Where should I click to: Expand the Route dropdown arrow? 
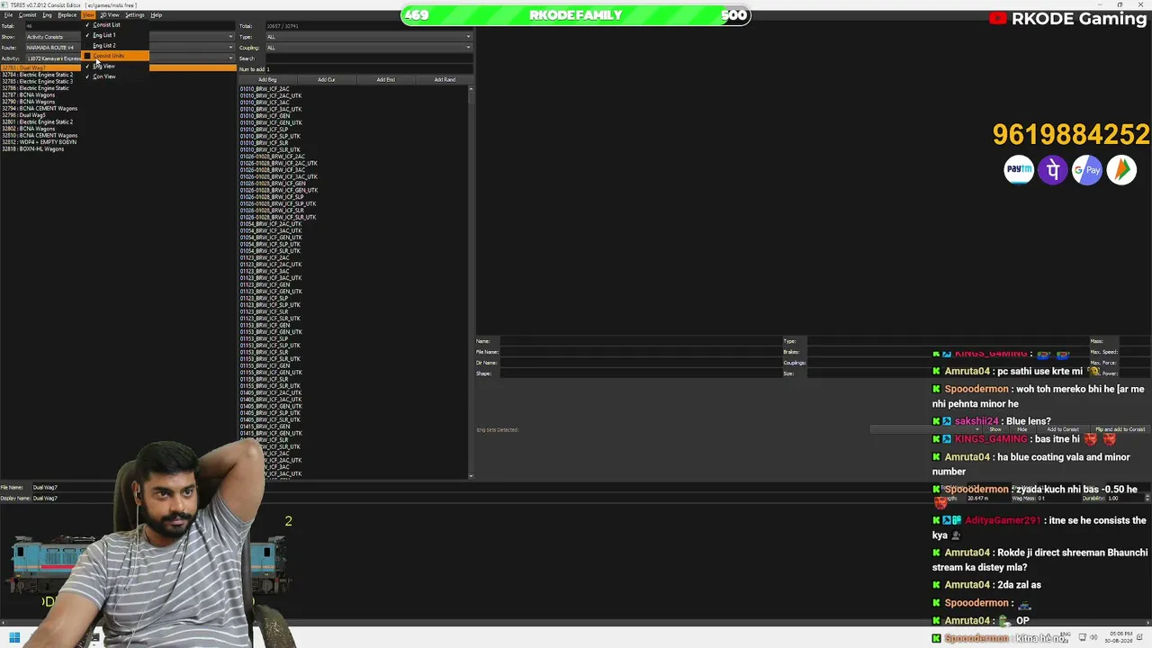pyautogui.click(x=230, y=48)
